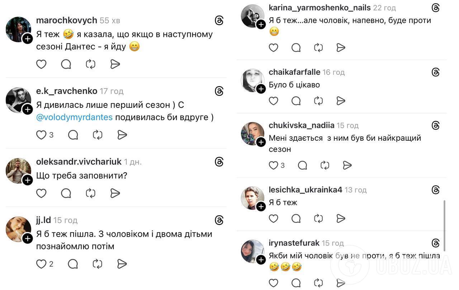
Task: Click the Threads logo next to karina_yarmoshenko_nails
Action: click(x=435, y=7)
